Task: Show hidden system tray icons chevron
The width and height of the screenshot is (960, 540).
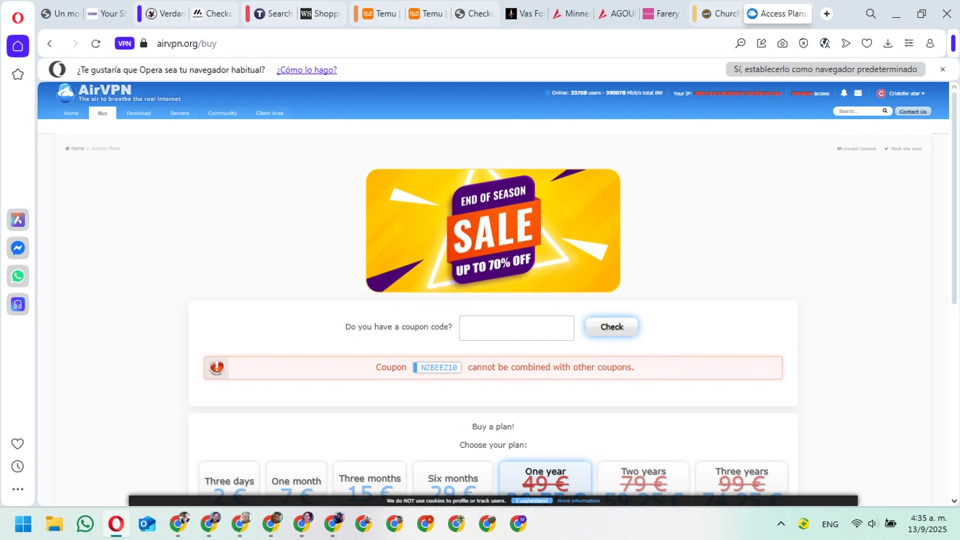Action: (781, 524)
